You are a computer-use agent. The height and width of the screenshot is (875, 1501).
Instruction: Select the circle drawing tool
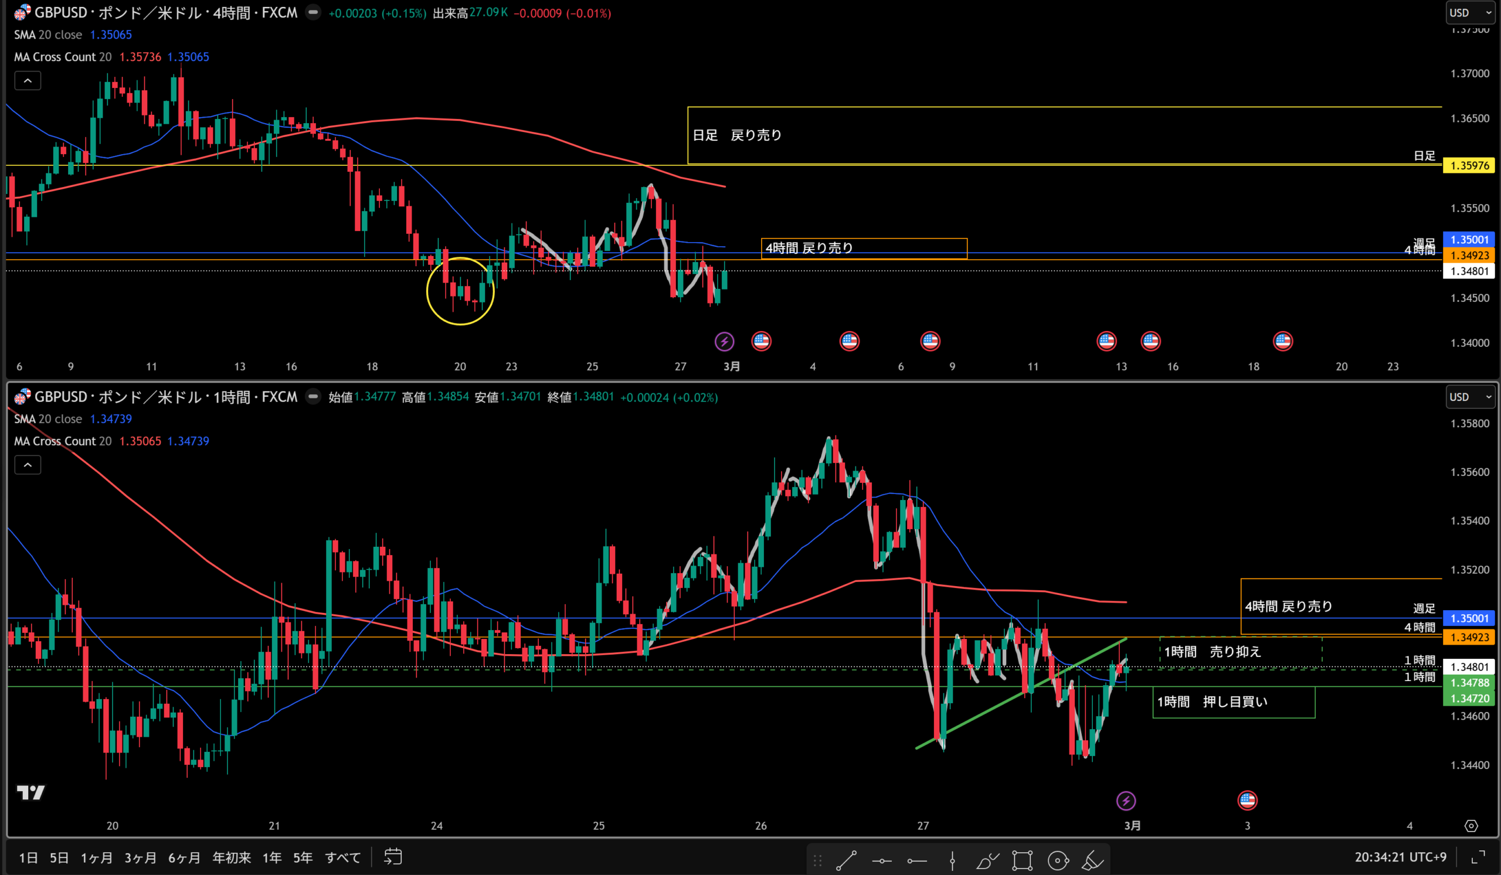click(1058, 860)
